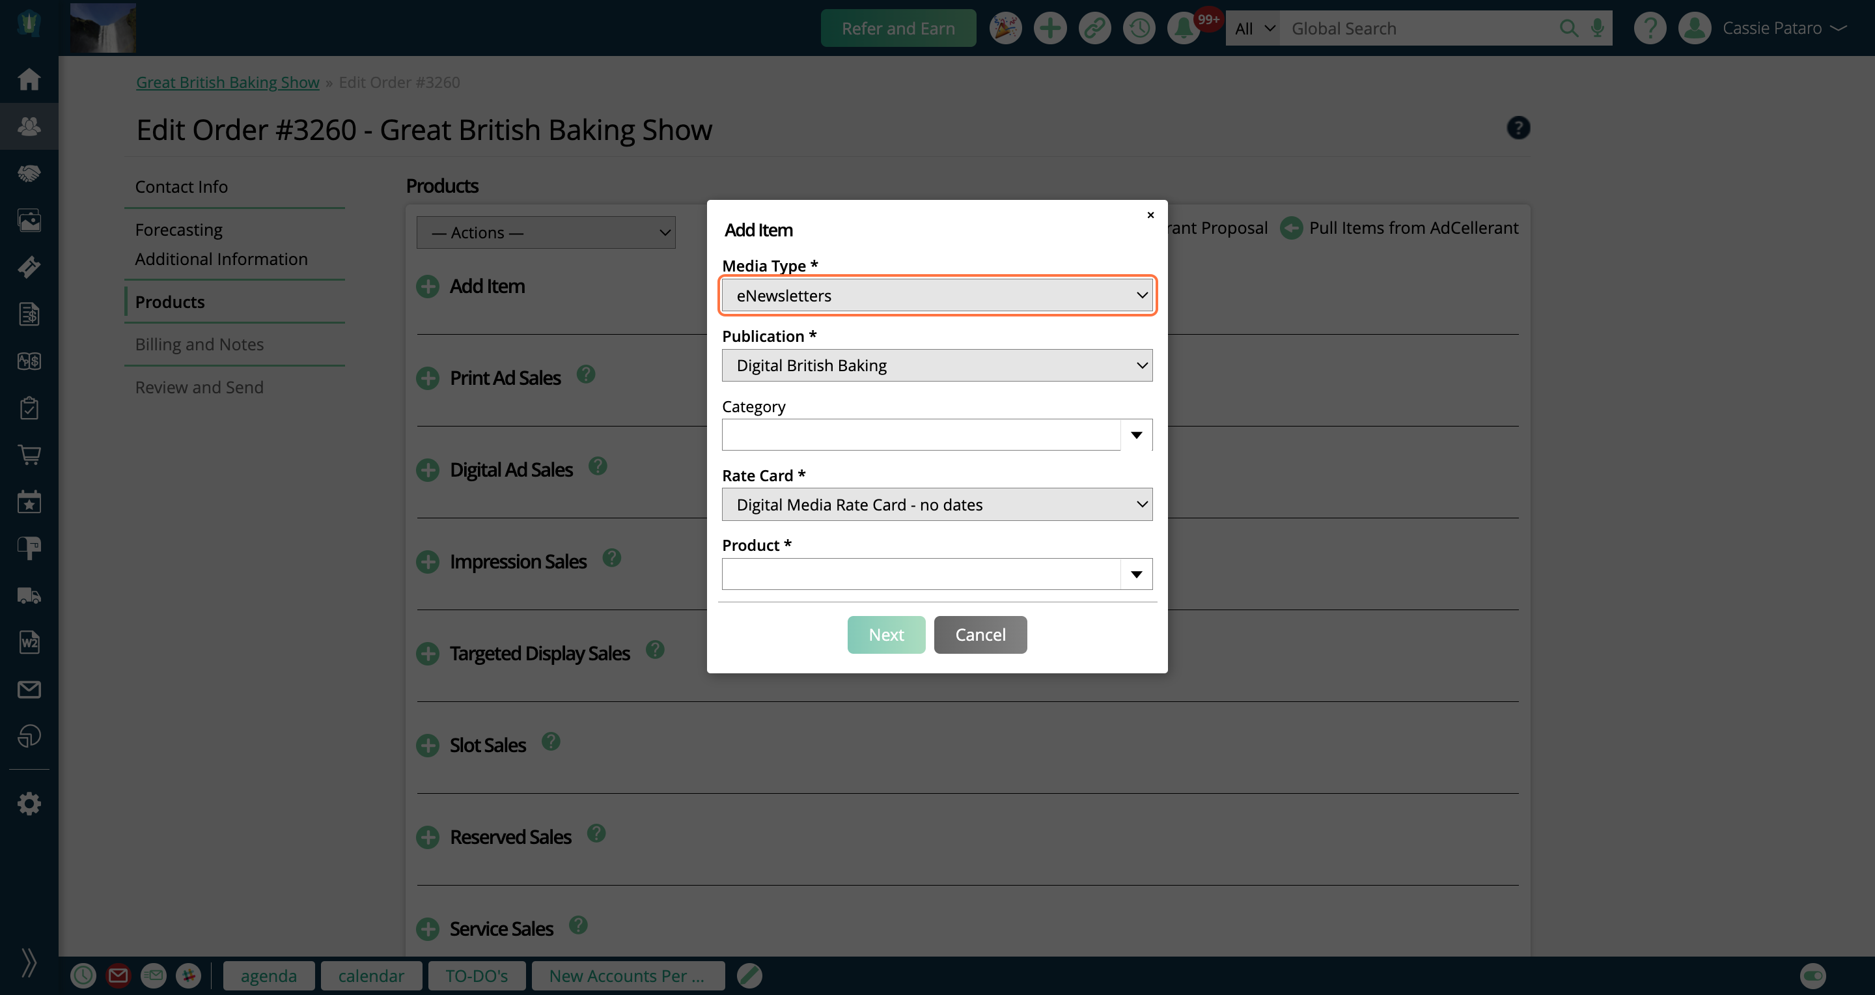
Task: Click the voice search microphone icon
Action: point(1598,29)
